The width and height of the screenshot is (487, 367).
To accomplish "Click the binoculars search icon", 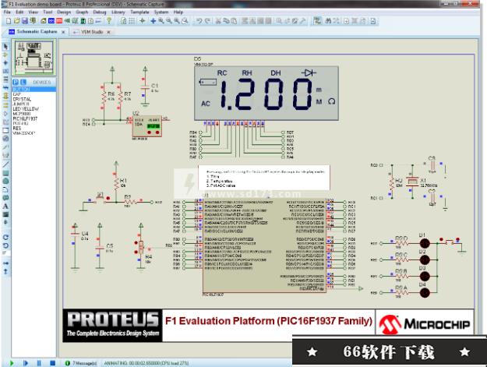I will (x=328, y=21).
